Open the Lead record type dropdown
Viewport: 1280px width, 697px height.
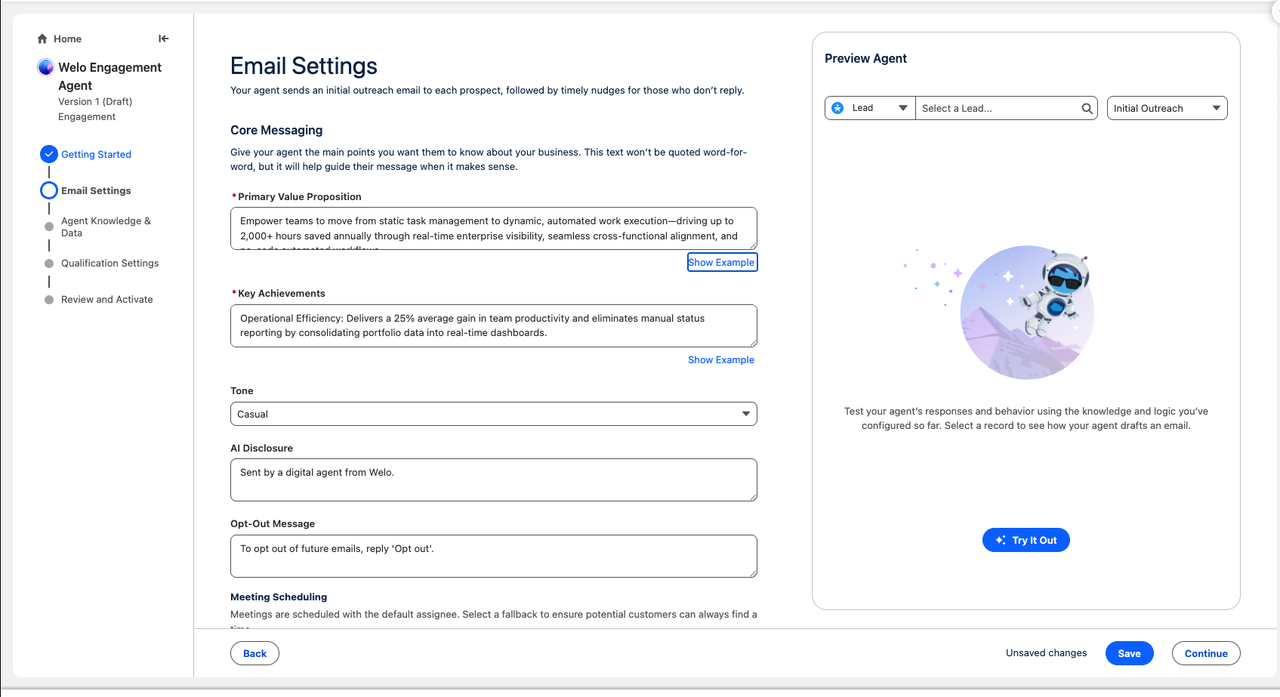(x=870, y=108)
